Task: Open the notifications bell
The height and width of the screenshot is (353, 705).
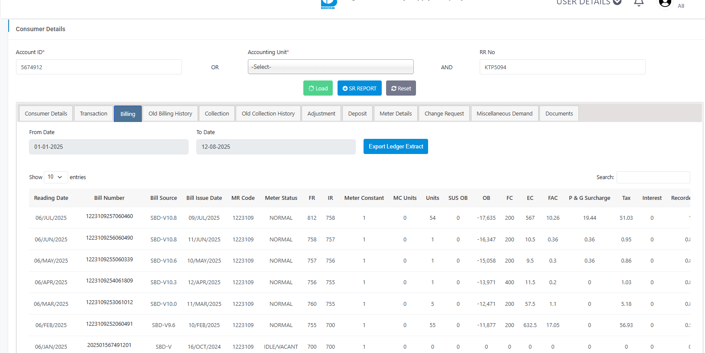Action: pyautogui.click(x=639, y=3)
